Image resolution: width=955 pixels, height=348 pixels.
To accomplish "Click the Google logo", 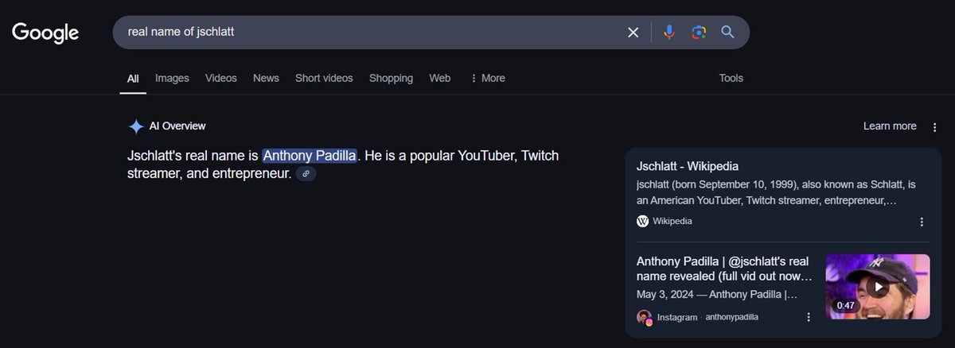I will (45, 33).
